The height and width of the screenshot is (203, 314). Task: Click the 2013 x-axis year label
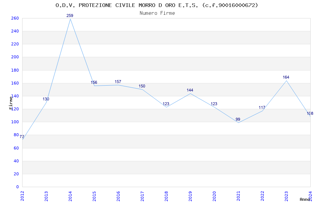(46, 196)
